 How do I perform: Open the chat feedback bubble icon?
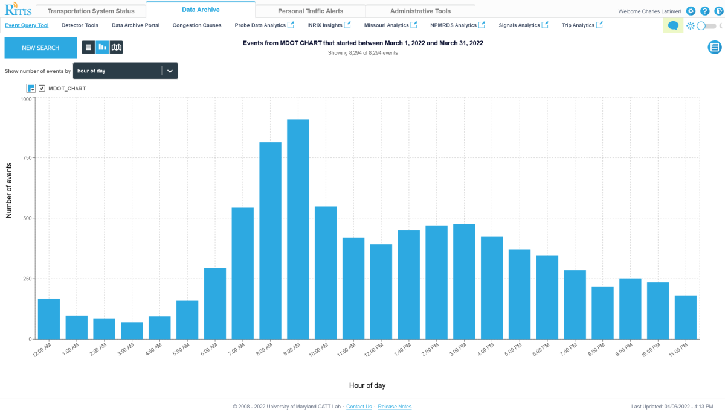(672, 25)
